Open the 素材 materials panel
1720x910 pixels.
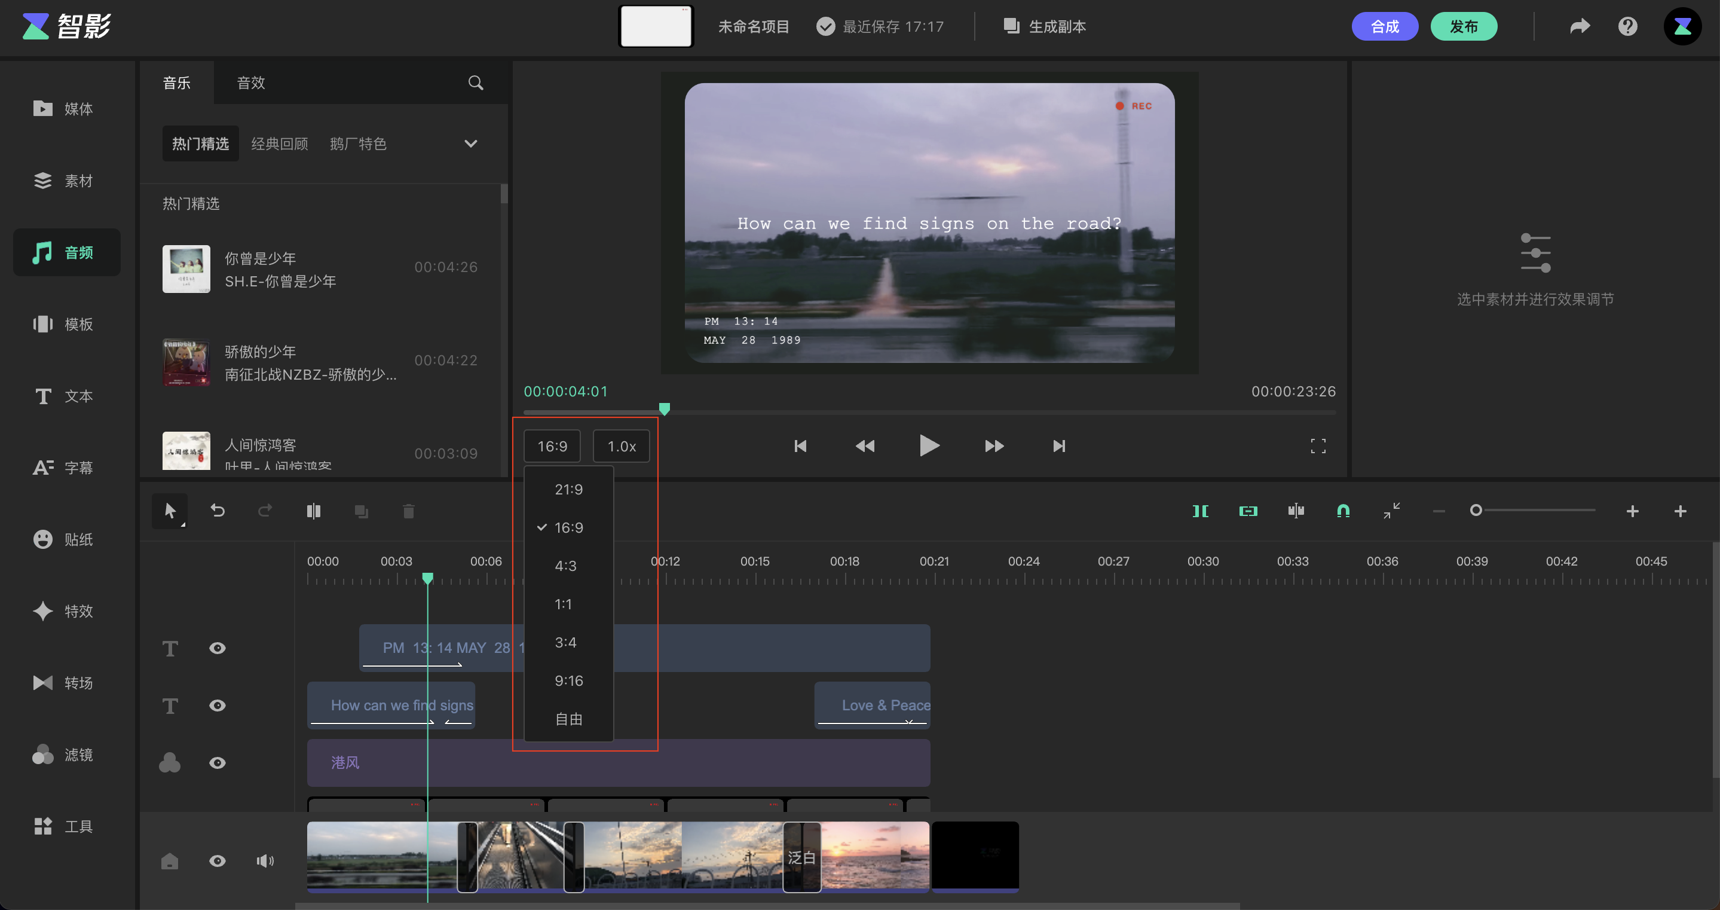(63, 181)
